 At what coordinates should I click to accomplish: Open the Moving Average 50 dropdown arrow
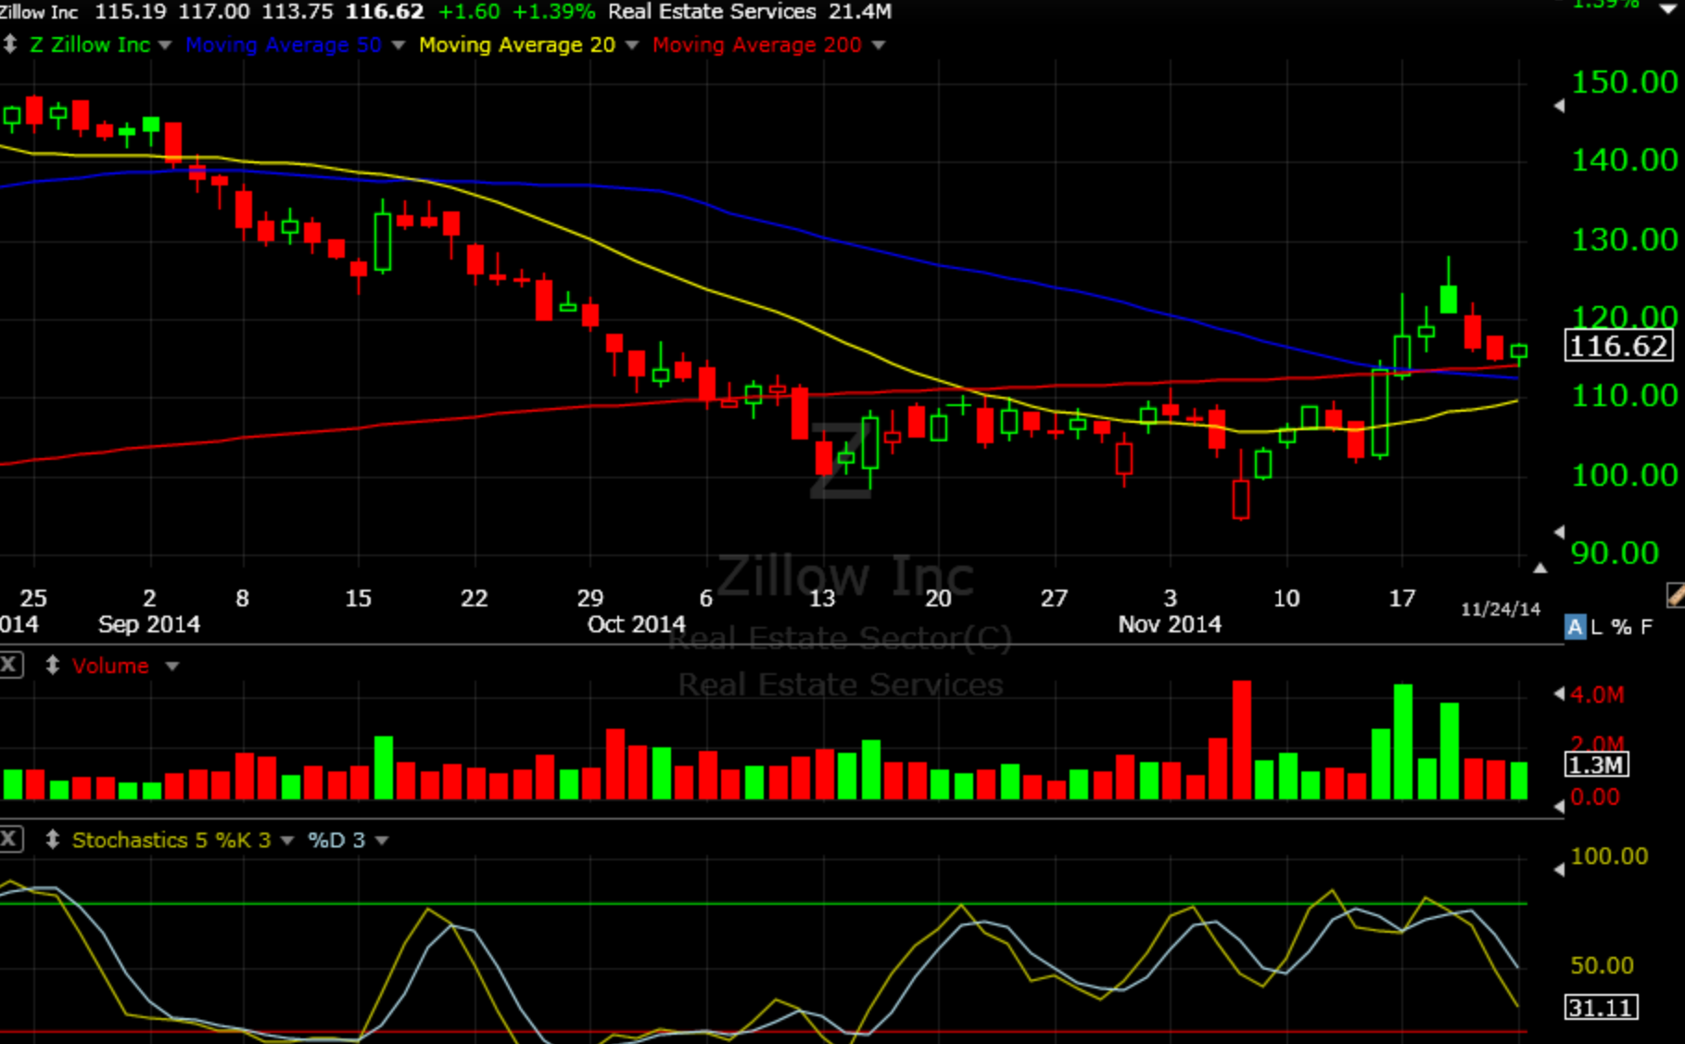[x=399, y=45]
